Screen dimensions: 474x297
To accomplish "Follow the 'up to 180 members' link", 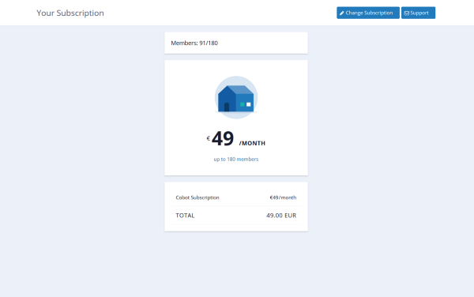I will tap(236, 160).
